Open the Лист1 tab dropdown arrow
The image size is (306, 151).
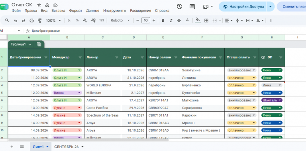47,147
